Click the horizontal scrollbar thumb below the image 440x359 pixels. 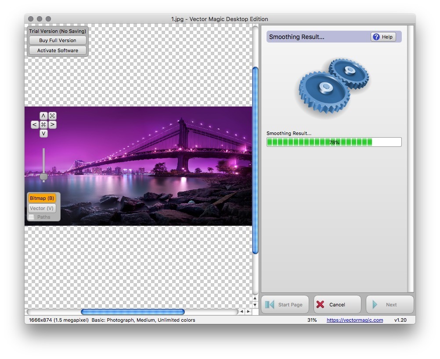point(132,312)
